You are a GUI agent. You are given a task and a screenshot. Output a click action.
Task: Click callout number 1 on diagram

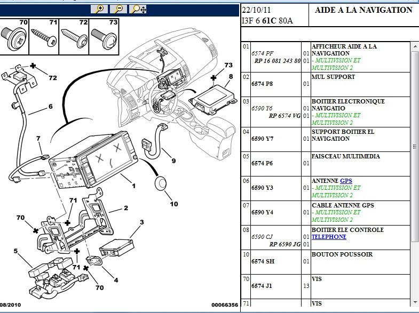pyautogui.click(x=133, y=186)
